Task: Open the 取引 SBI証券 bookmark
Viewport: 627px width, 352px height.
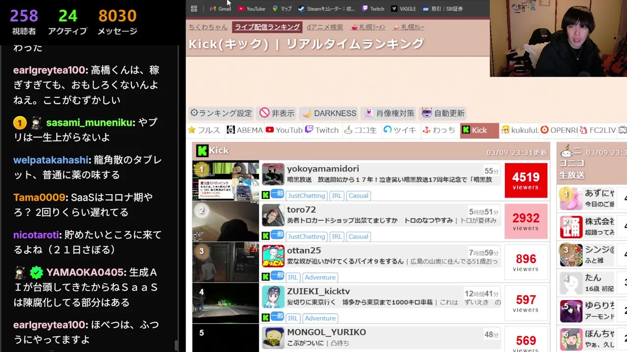Action: pos(442,9)
